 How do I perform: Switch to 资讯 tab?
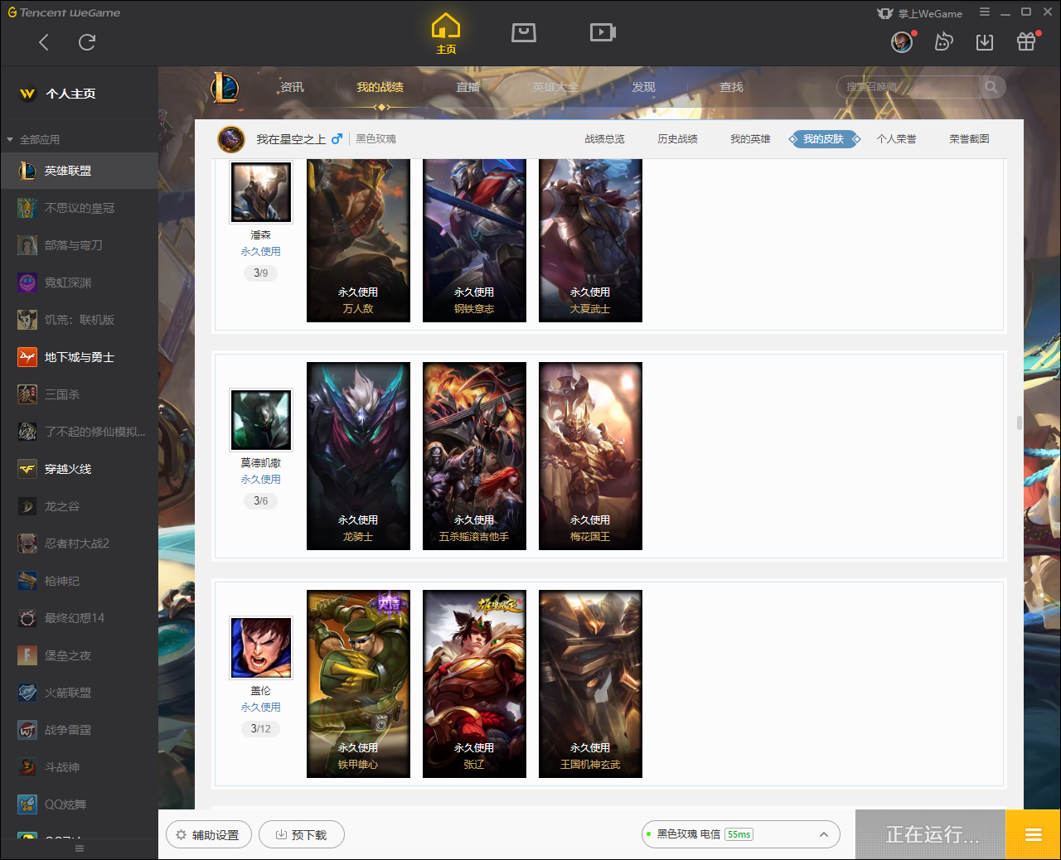pos(292,87)
